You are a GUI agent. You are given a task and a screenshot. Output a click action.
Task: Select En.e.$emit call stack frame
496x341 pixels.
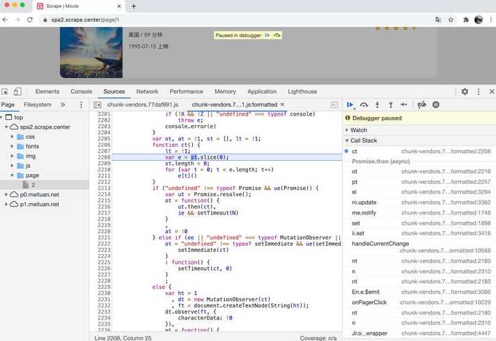click(x=419, y=292)
